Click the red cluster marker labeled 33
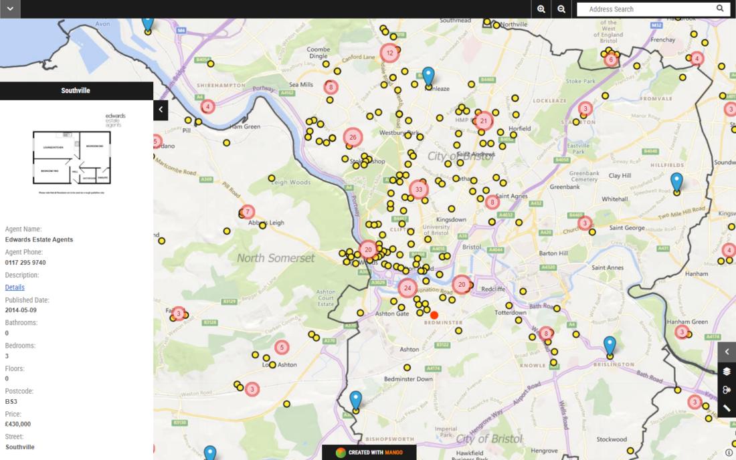Image resolution: width=736 pixels, height=460 pixels. click(x=418, y=189)
